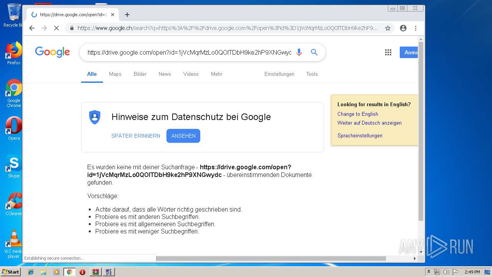The width and height of the screenshot is (492, 277).
Task: Click the privacy shield icon
Action: point(95,117)
